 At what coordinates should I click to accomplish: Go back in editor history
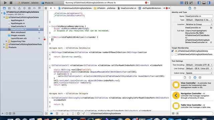click(50, 8)
